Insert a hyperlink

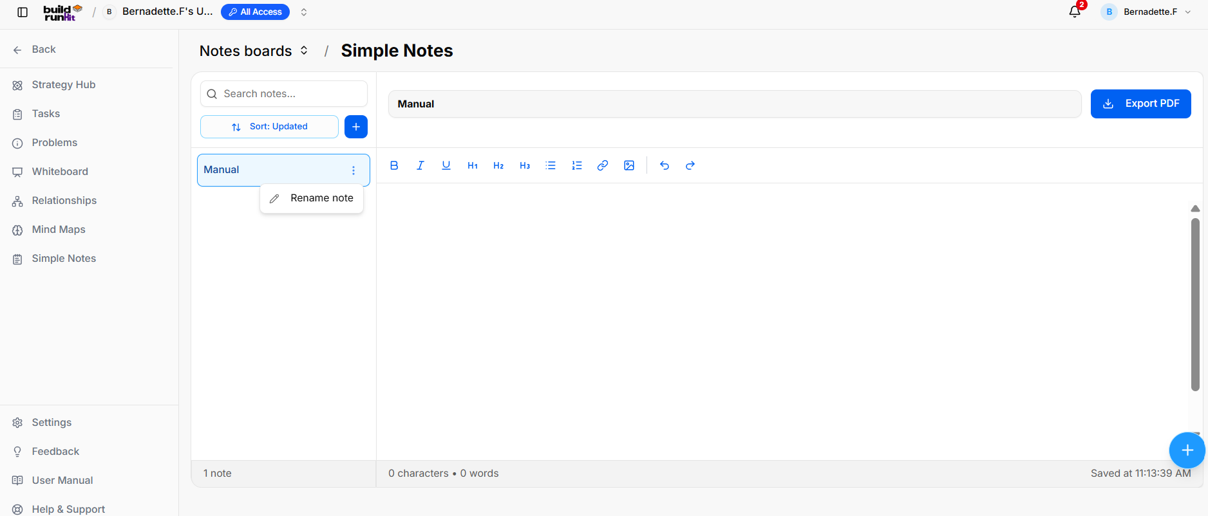[603, 165]
